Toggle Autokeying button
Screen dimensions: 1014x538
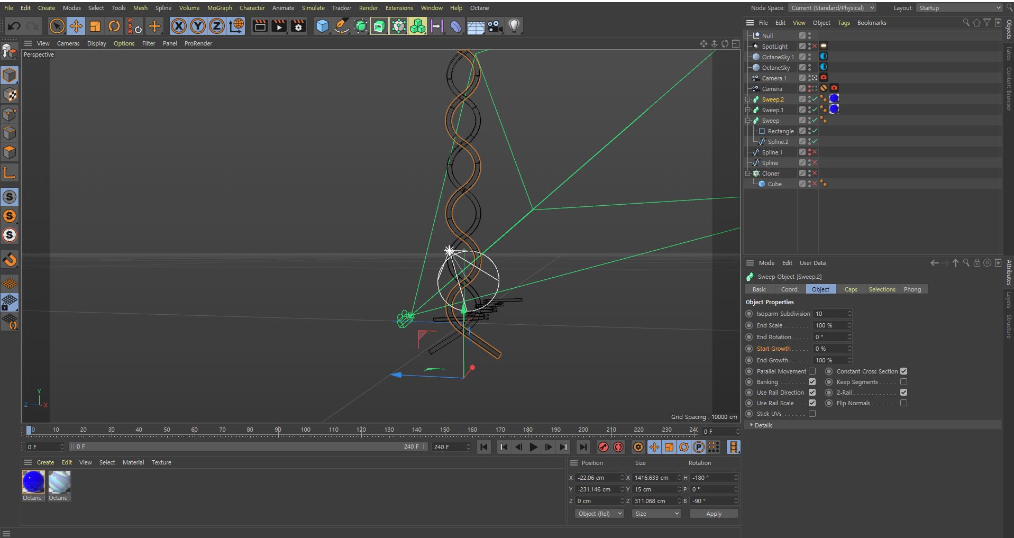click(x=618, y=447)
